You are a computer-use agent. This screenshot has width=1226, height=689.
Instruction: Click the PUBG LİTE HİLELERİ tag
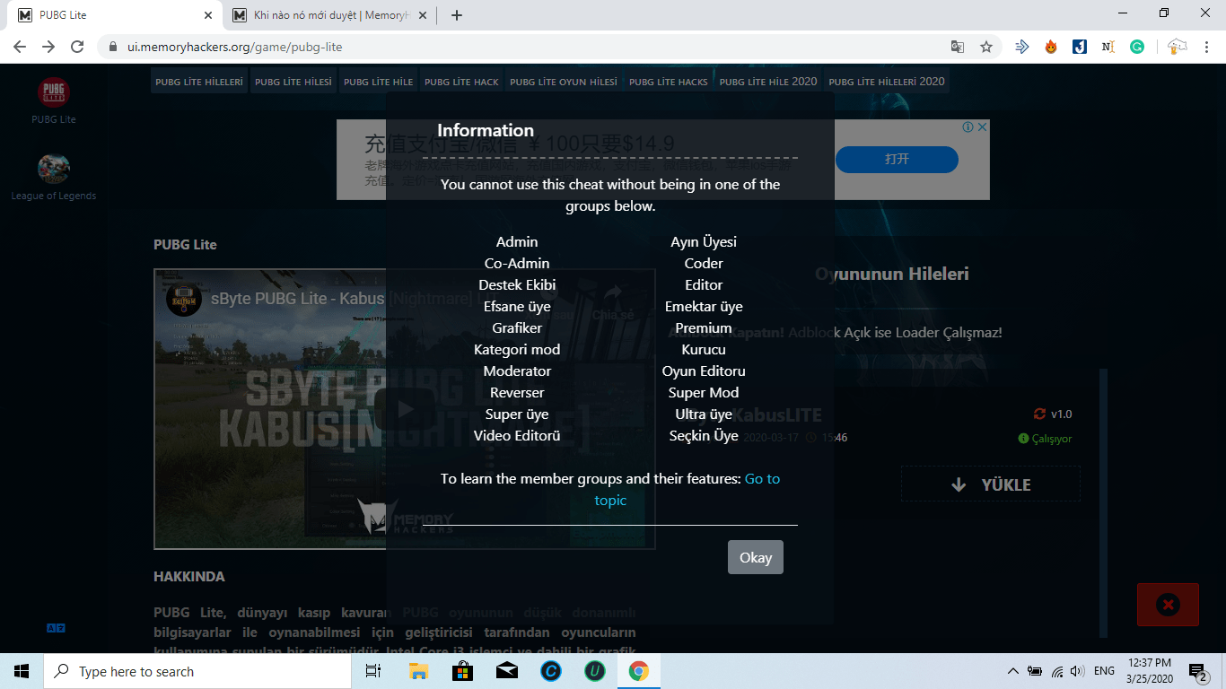199,82
